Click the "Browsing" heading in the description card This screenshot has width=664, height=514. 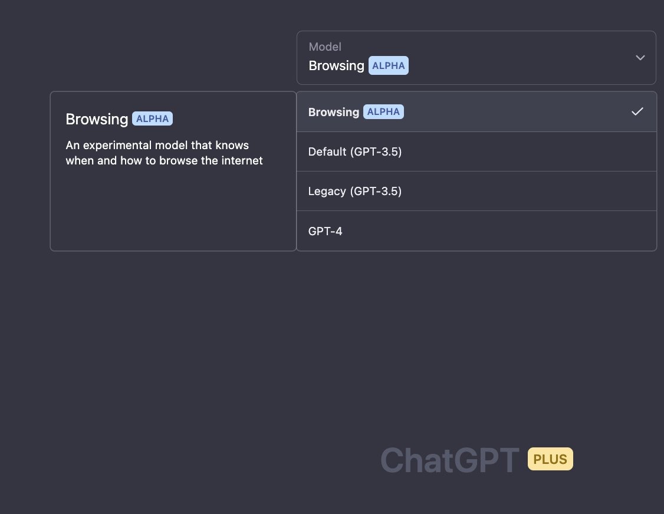click(97, 119)
